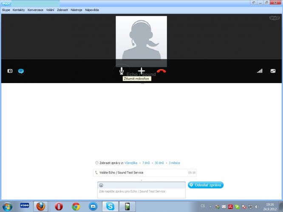Open volume speaker icon in tray
This screenshot has width=283, height=212.
click(x=257, y=207)
